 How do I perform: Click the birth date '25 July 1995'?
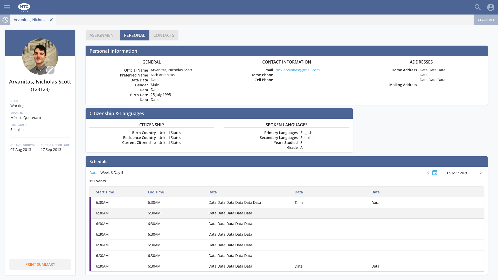click(161, 95)
